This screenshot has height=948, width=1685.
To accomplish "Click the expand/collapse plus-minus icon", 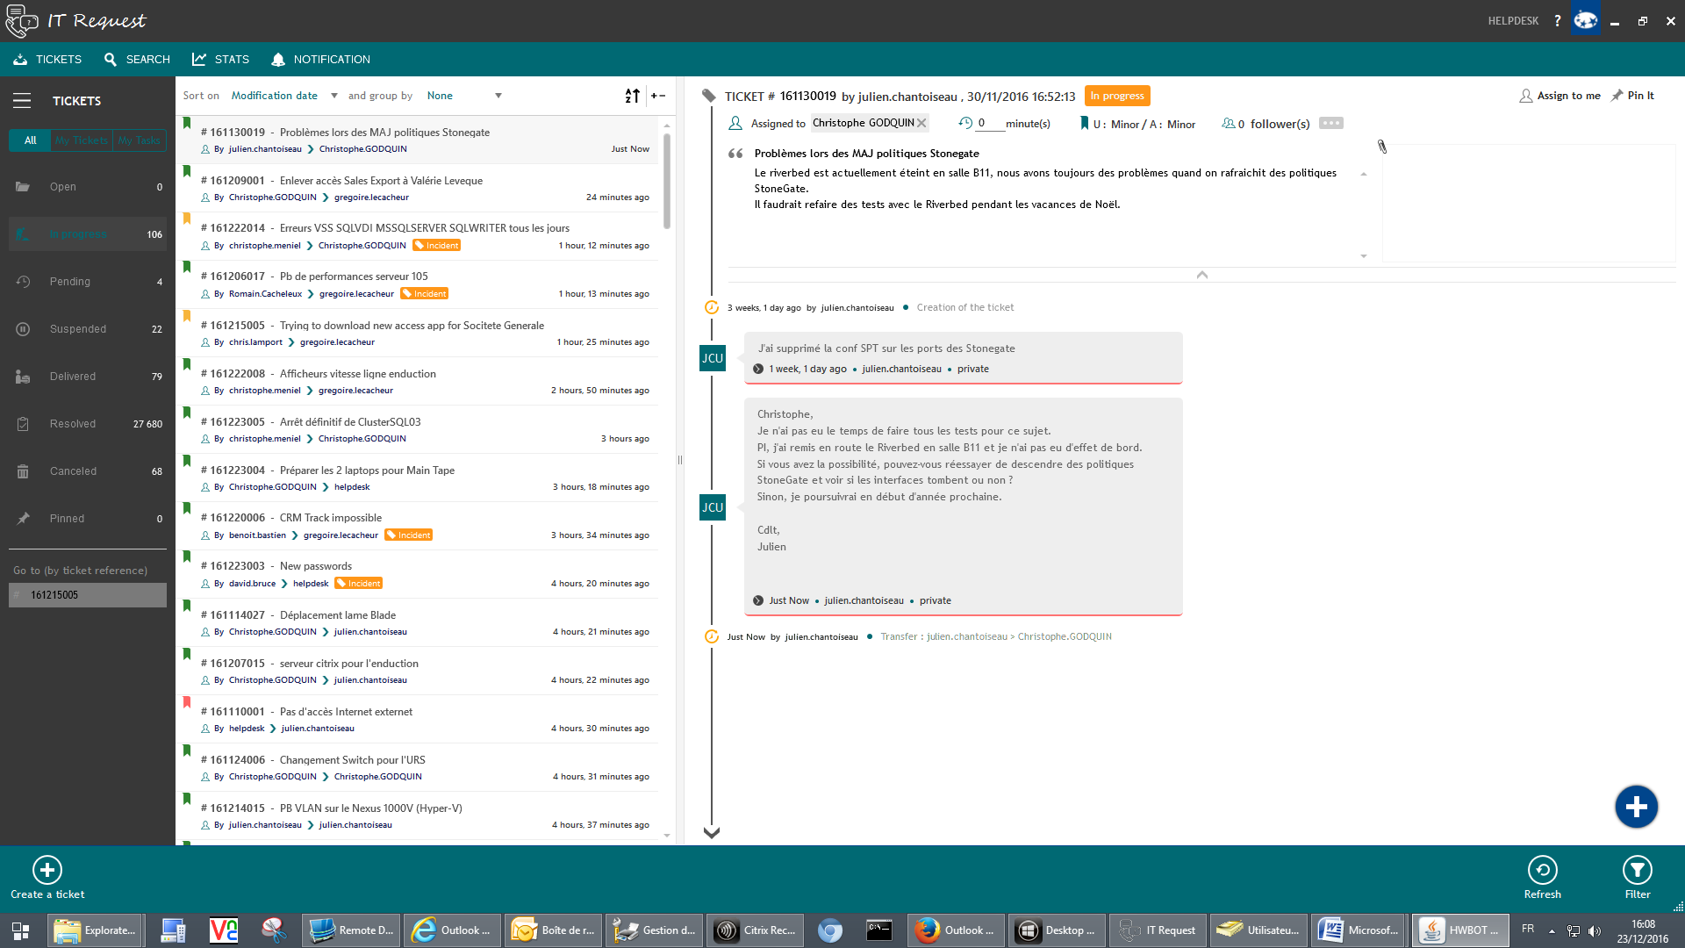I will pos(658,96).
